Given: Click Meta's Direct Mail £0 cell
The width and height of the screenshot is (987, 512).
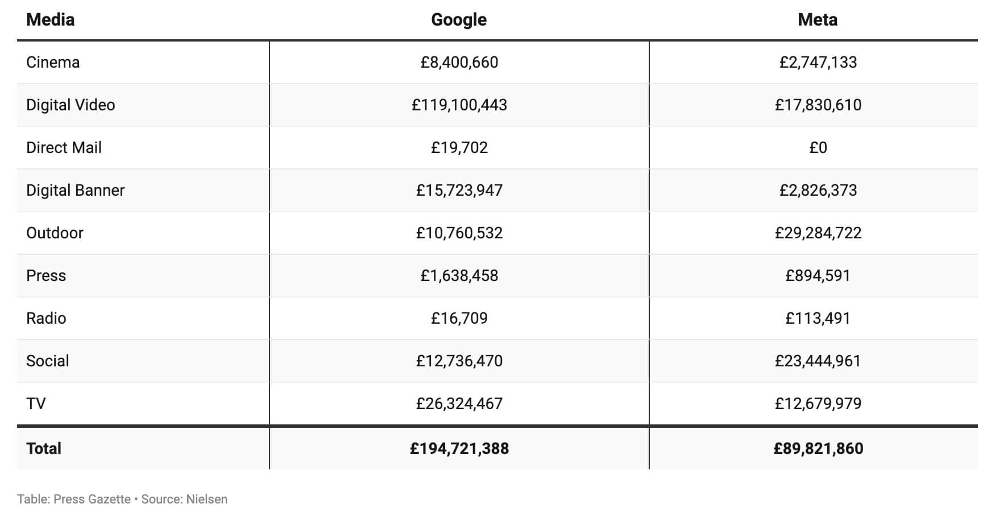Looking at the screenshot, I should click(x=818, y=147).
